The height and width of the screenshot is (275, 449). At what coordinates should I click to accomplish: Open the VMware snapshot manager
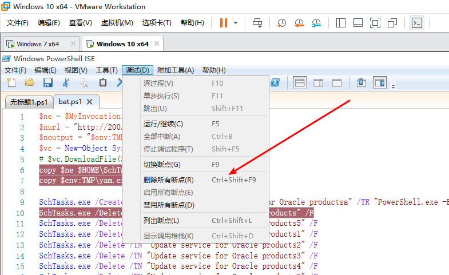(316, 23)
